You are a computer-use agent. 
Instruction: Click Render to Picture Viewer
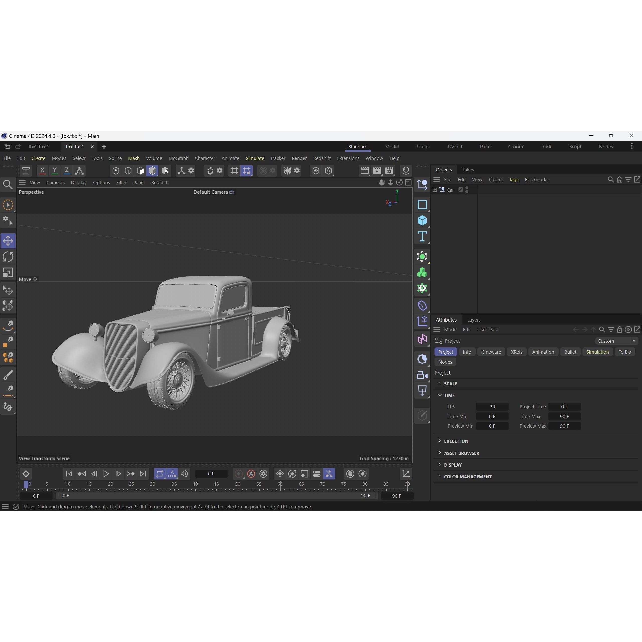pos(377,171)
